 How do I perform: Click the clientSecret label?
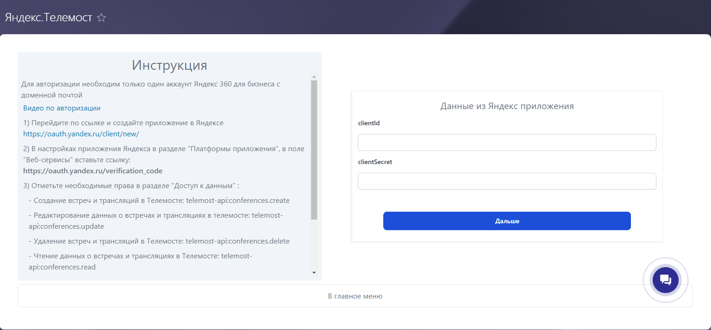375,162
